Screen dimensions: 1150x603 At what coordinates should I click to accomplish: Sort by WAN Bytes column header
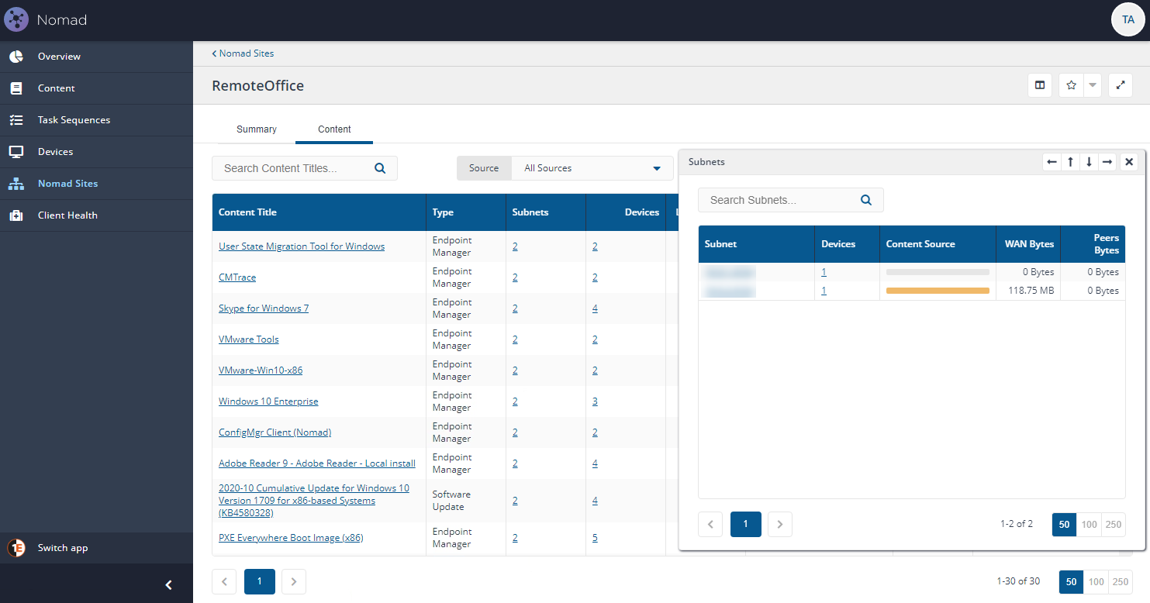[x=1027, y=244]
